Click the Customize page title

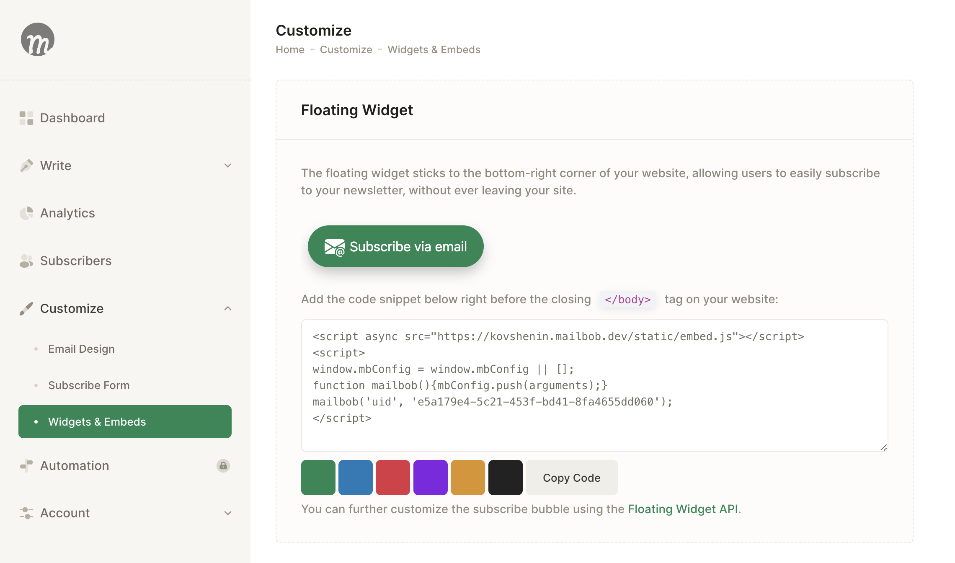click(314, 31)
